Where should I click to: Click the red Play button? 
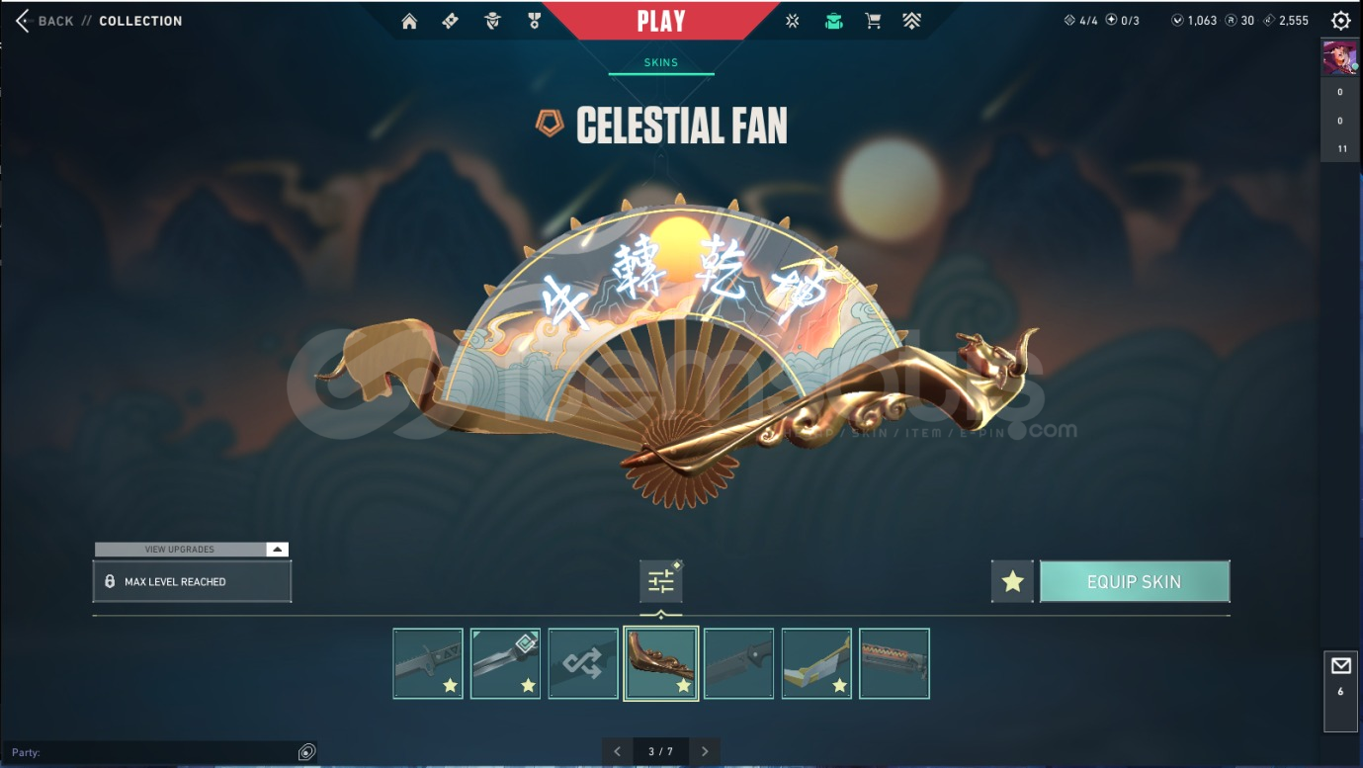[661, 21]
